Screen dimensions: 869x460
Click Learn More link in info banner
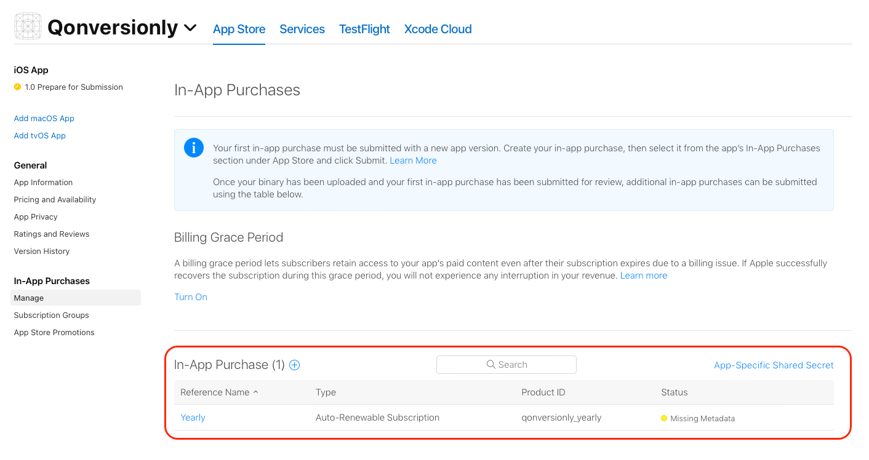[413, 161]
